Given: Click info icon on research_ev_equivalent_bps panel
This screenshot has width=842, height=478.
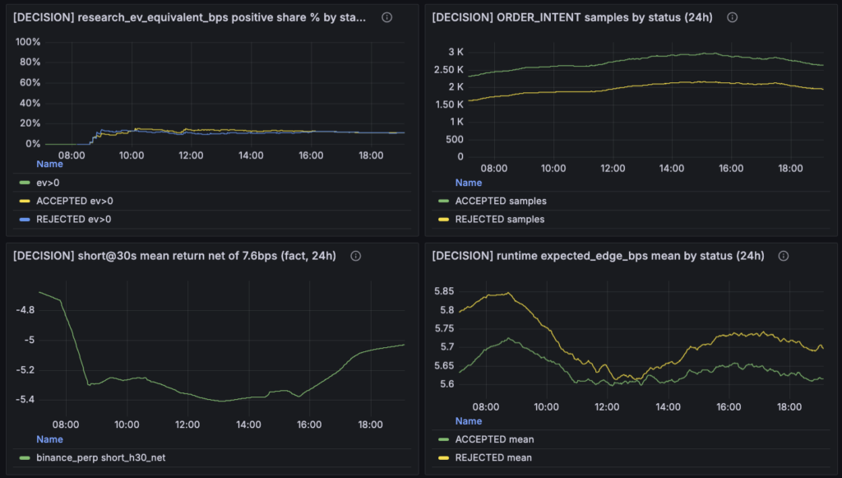Looking at the screenshot, I should pyautogui.click(x=386, y=17).
